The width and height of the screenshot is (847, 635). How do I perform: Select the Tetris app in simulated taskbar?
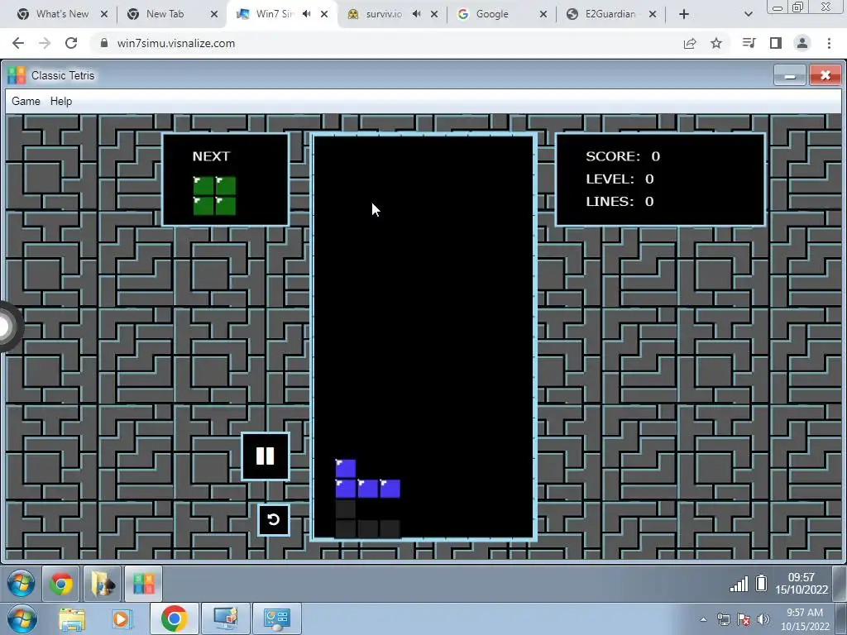coord(143,584)
